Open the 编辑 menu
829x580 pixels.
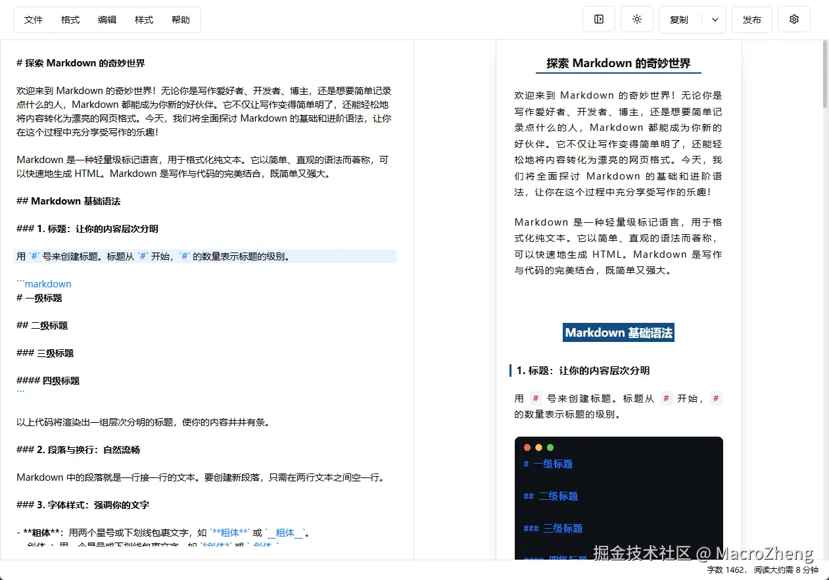[107, 20]
